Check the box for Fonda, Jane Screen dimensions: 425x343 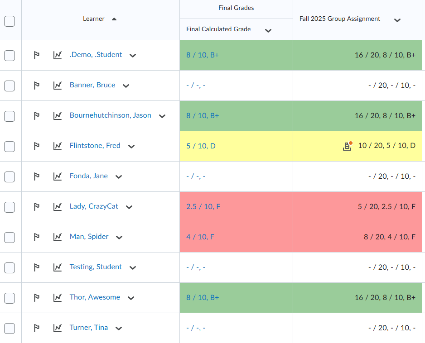(10, 177)
